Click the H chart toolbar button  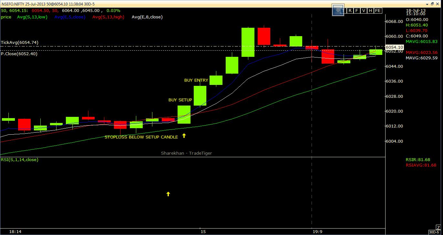coord(370,11)
